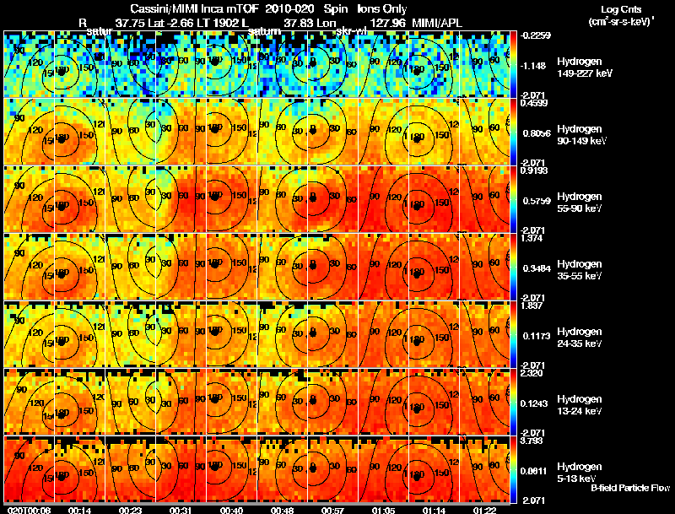Select the '0.4599' color scale value
675x514 pixels.
click(x=534, y=103)
